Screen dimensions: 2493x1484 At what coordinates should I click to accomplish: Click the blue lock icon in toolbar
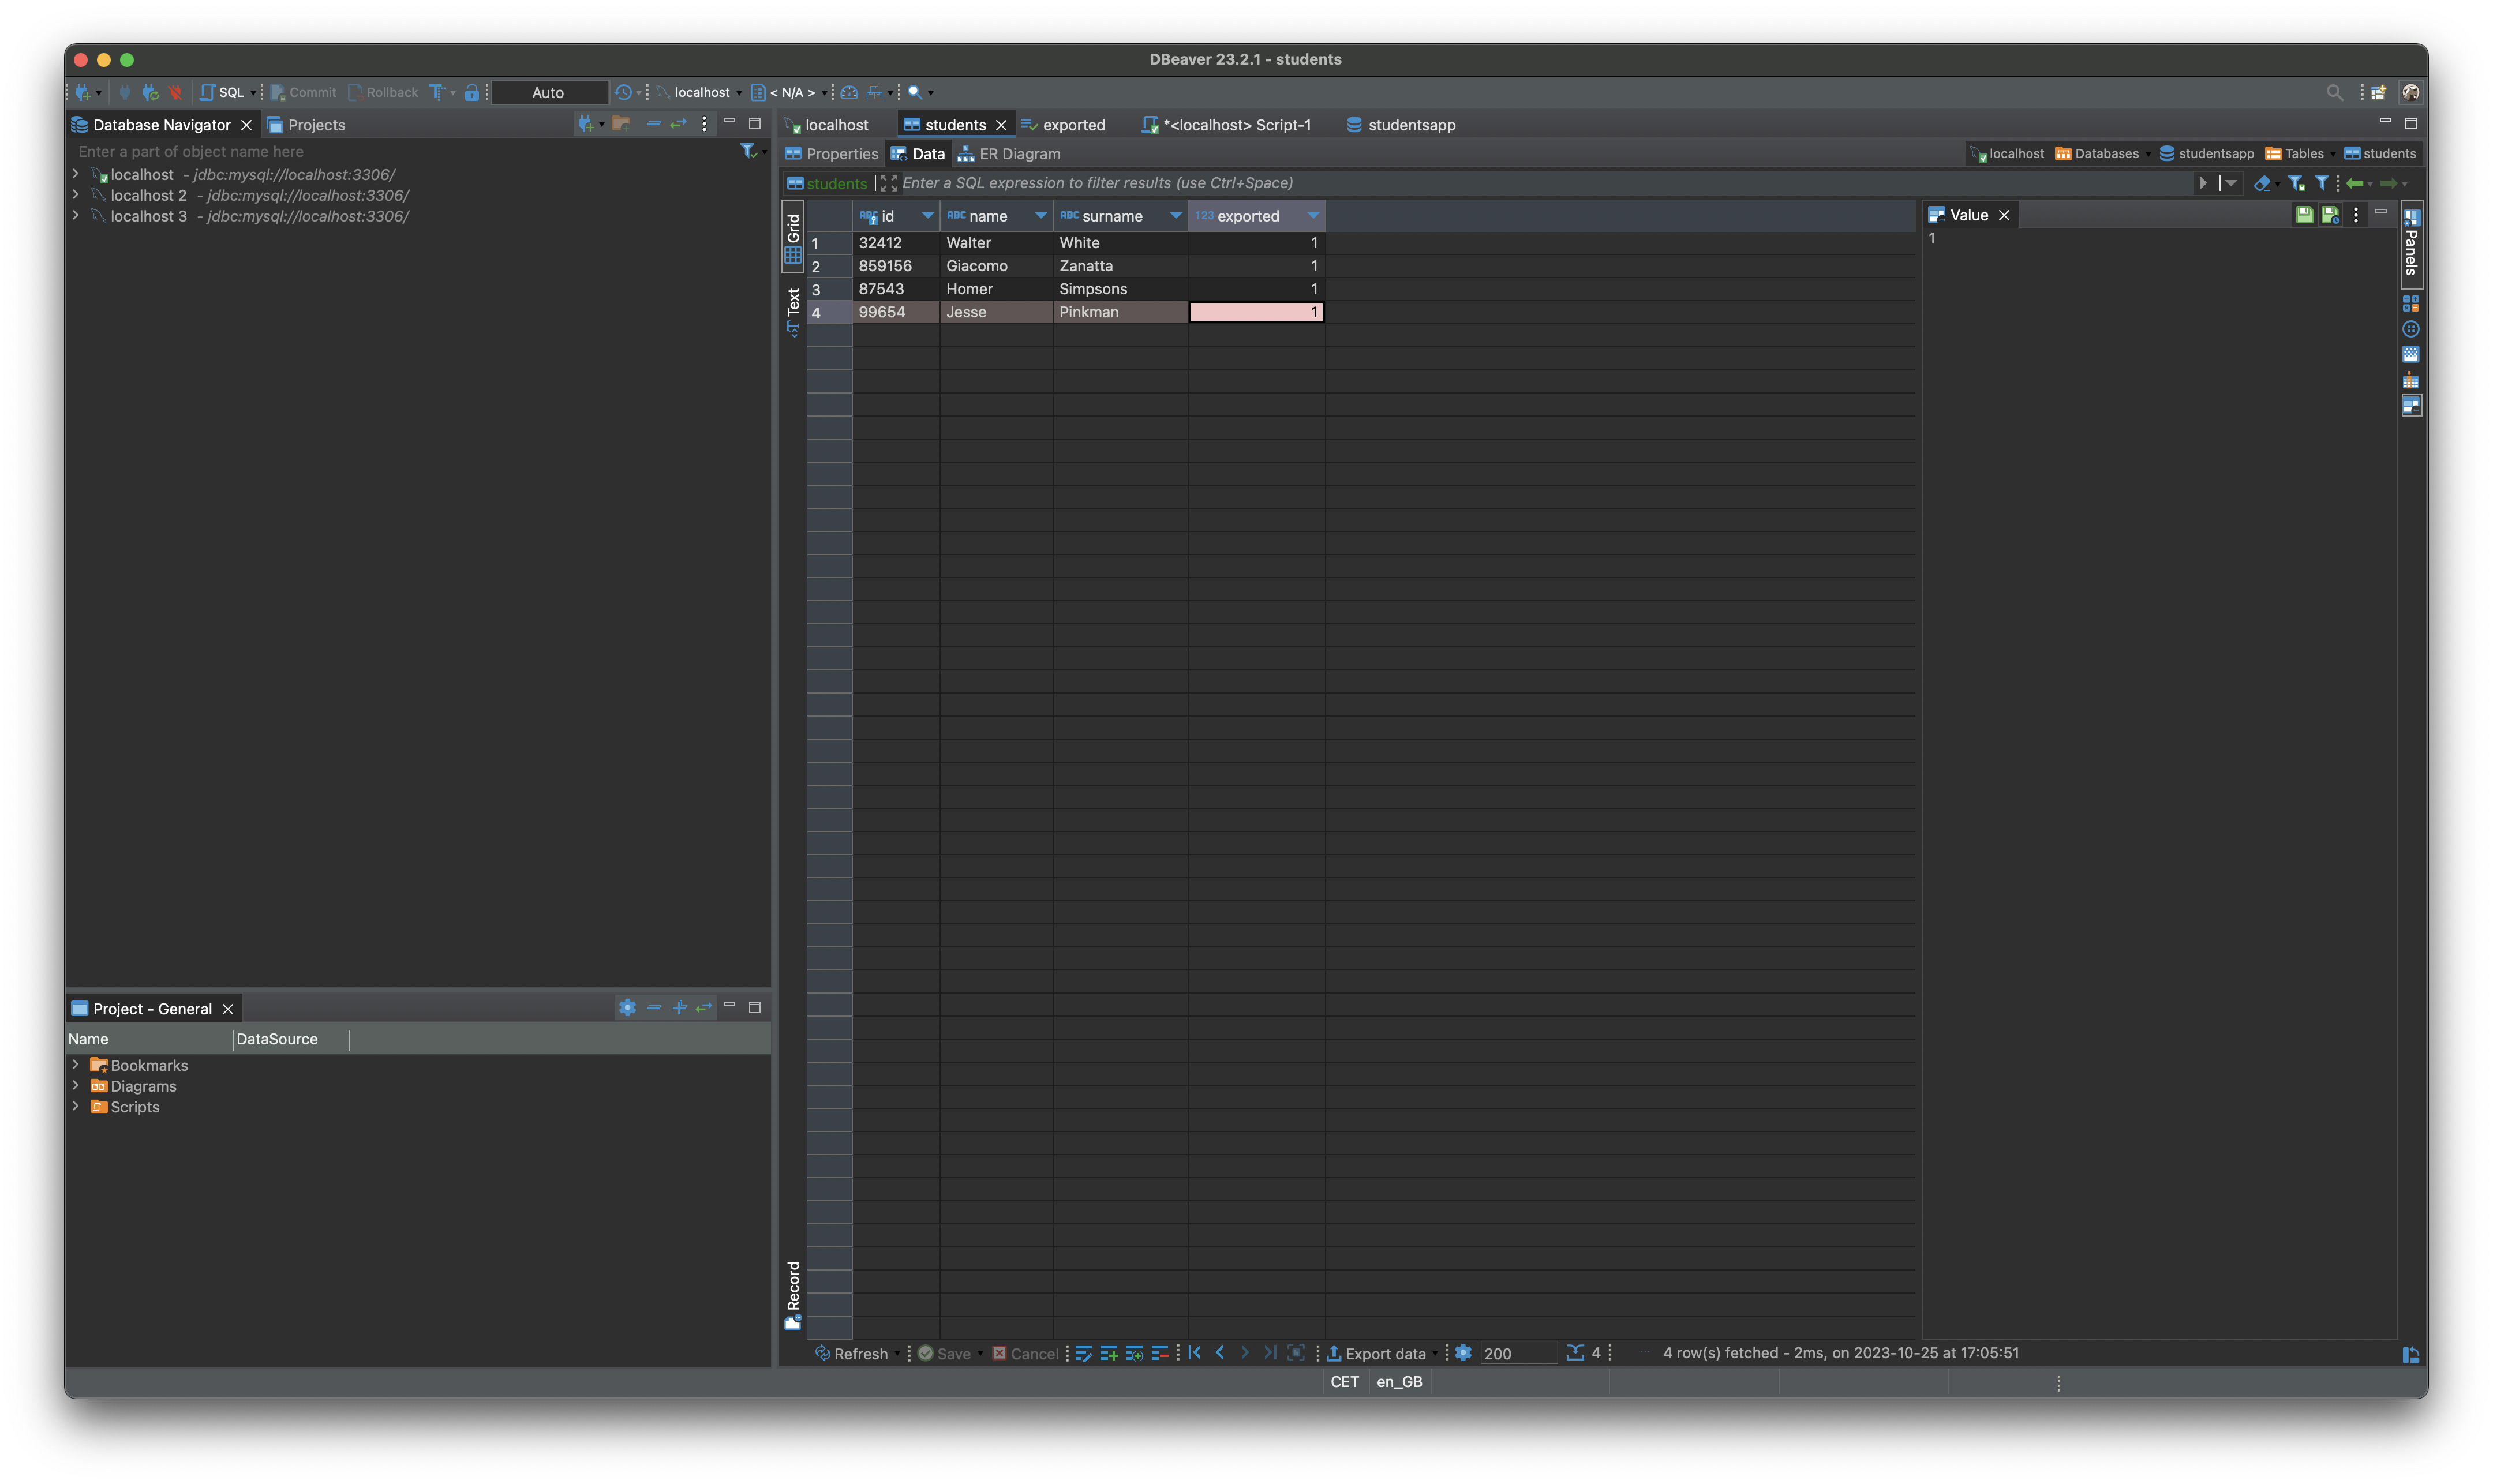(x=471, y=92)
